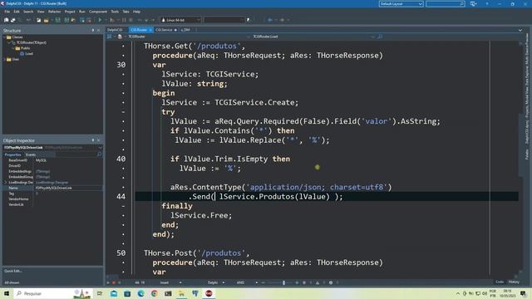Select the Tag property row

(x=53, y=194)
